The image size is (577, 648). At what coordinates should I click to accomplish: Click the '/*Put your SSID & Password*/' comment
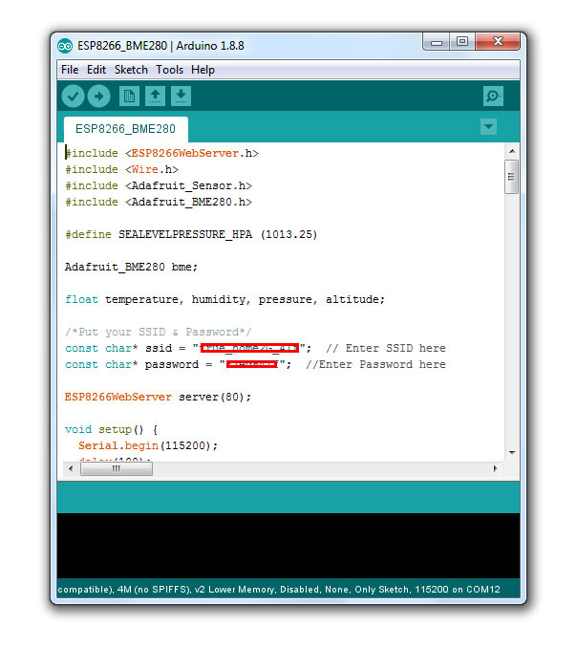point(159,332)
